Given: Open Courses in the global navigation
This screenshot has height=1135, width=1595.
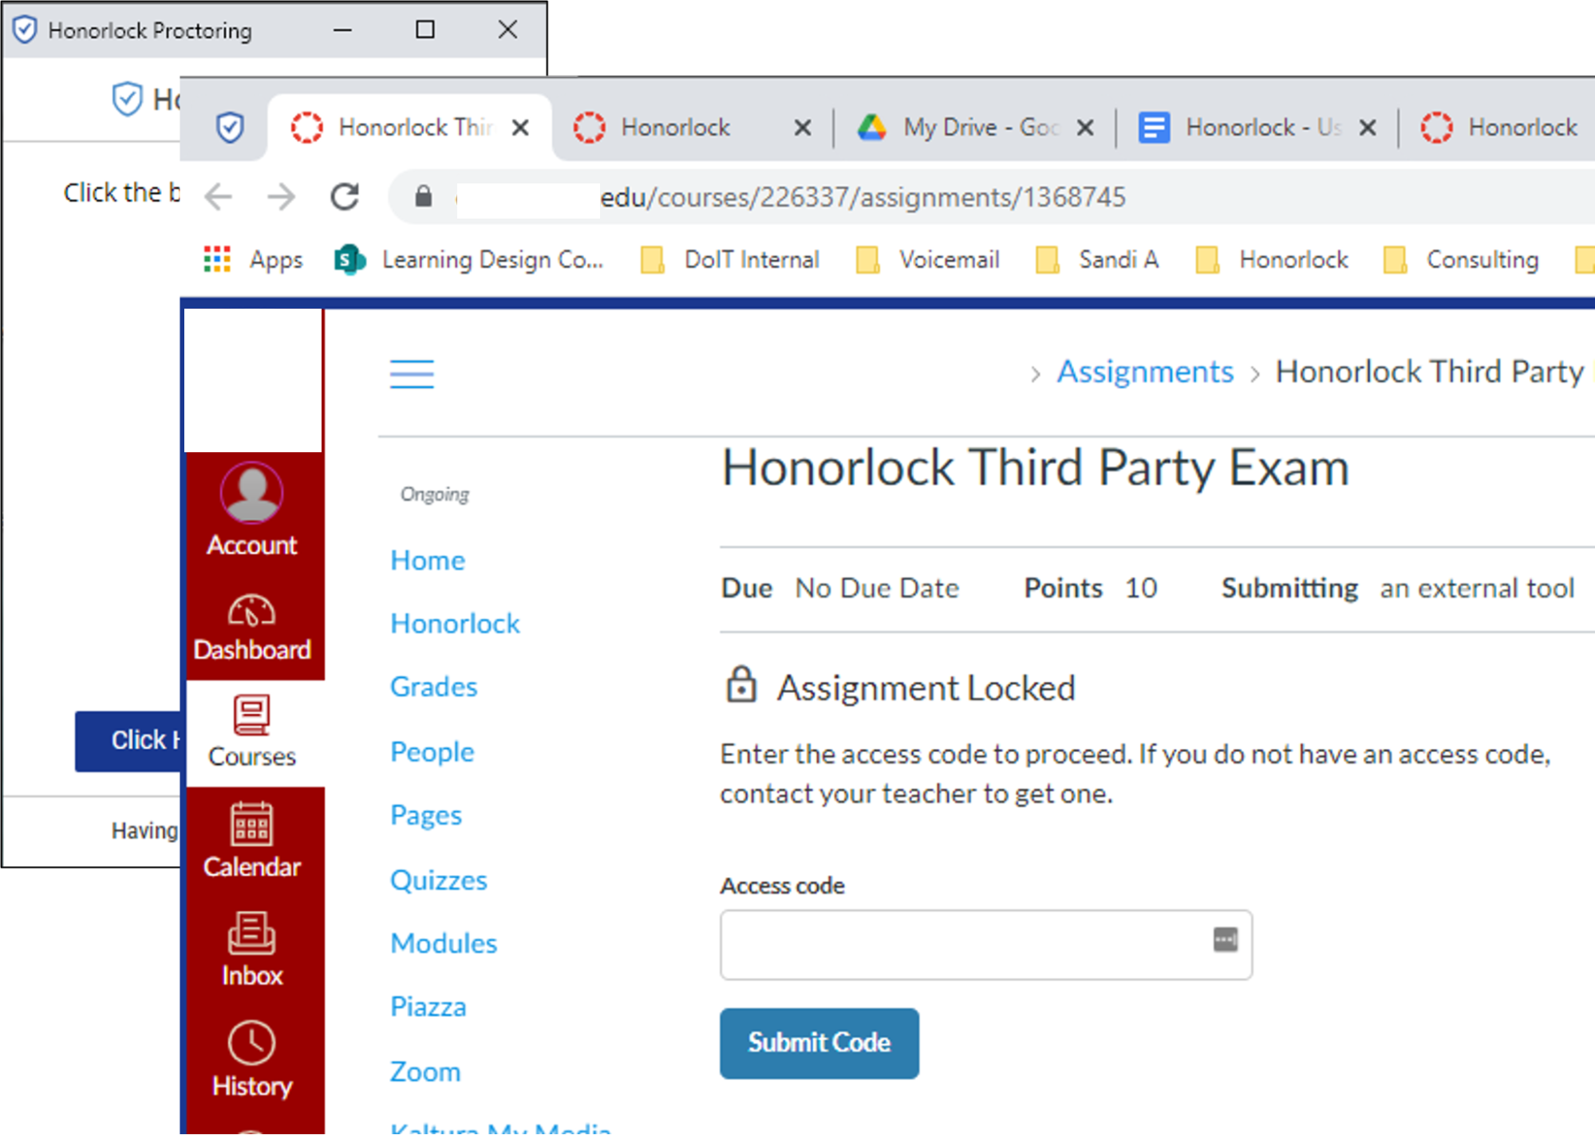Looking at the screenshot, I should tap(252, 732).
